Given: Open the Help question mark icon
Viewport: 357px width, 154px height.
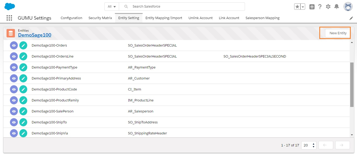Looking at the screenshot, I should coord(320,7).
